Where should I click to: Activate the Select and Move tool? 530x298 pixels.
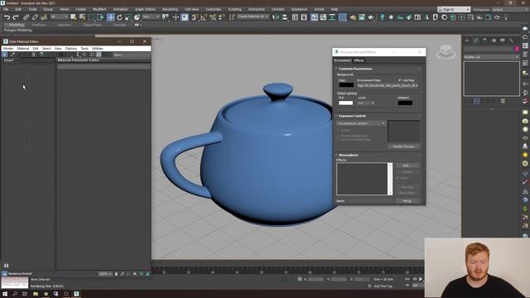tap(110, 17)
